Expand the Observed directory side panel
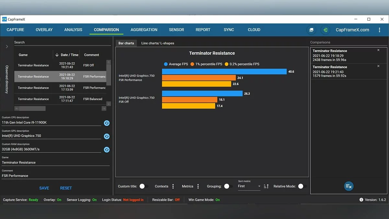Viewport: 389px width, 219px height. tap(7, 46)
